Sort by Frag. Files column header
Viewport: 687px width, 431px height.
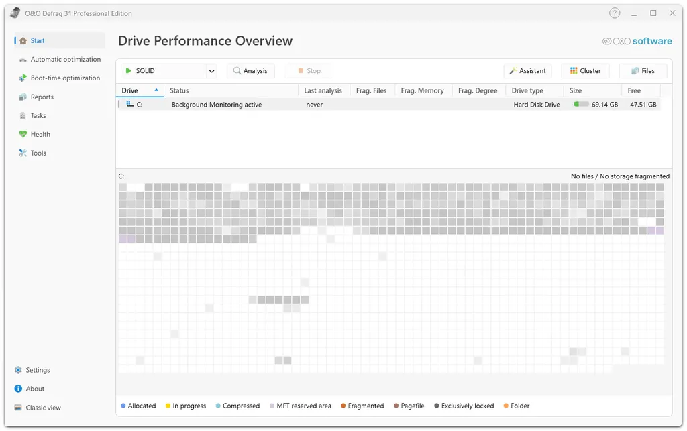click(x=372, y=90)
